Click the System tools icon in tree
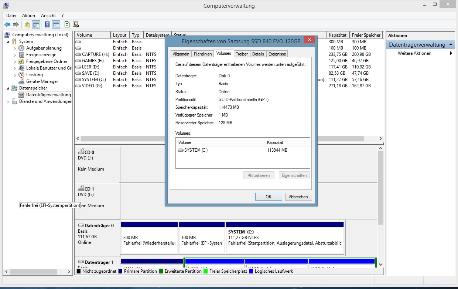This screenshot has height=289, width=458. (15, 41)
